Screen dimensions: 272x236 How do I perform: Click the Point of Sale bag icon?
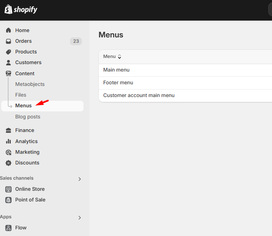8,200
